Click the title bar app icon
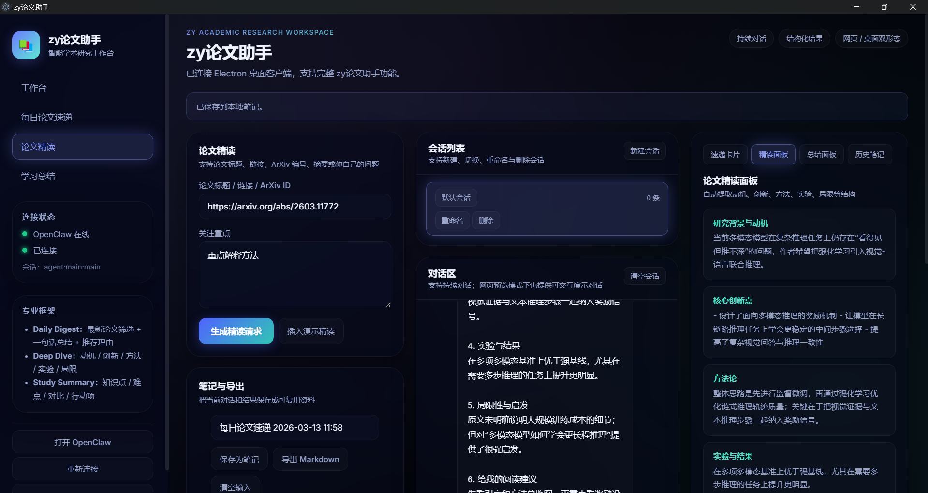Screen dimensions: 928x493 coord(6,7)
